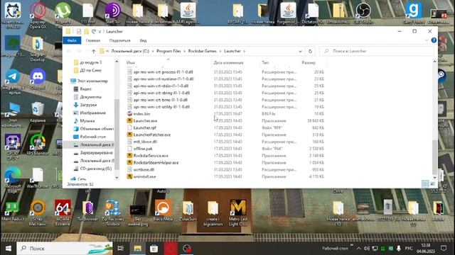Open the Главная ribbon tab
The width and height of the screenshot is (455, 255).
point(93,40)
